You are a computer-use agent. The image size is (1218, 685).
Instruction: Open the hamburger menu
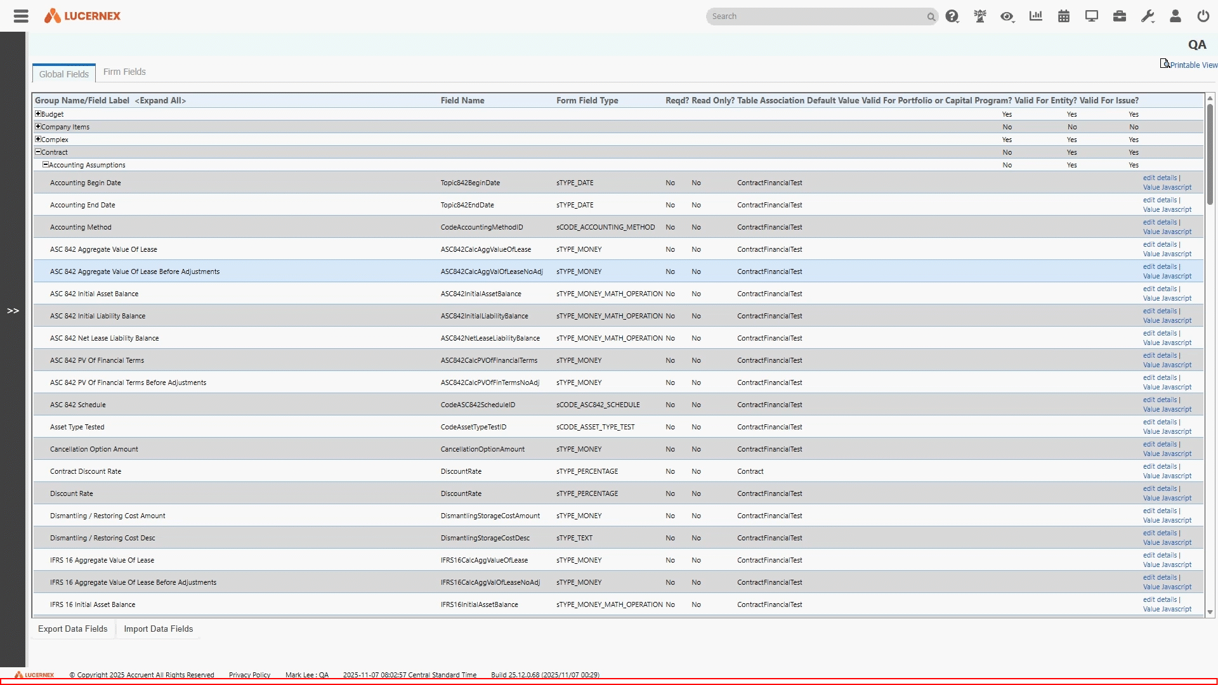(21, 16)
